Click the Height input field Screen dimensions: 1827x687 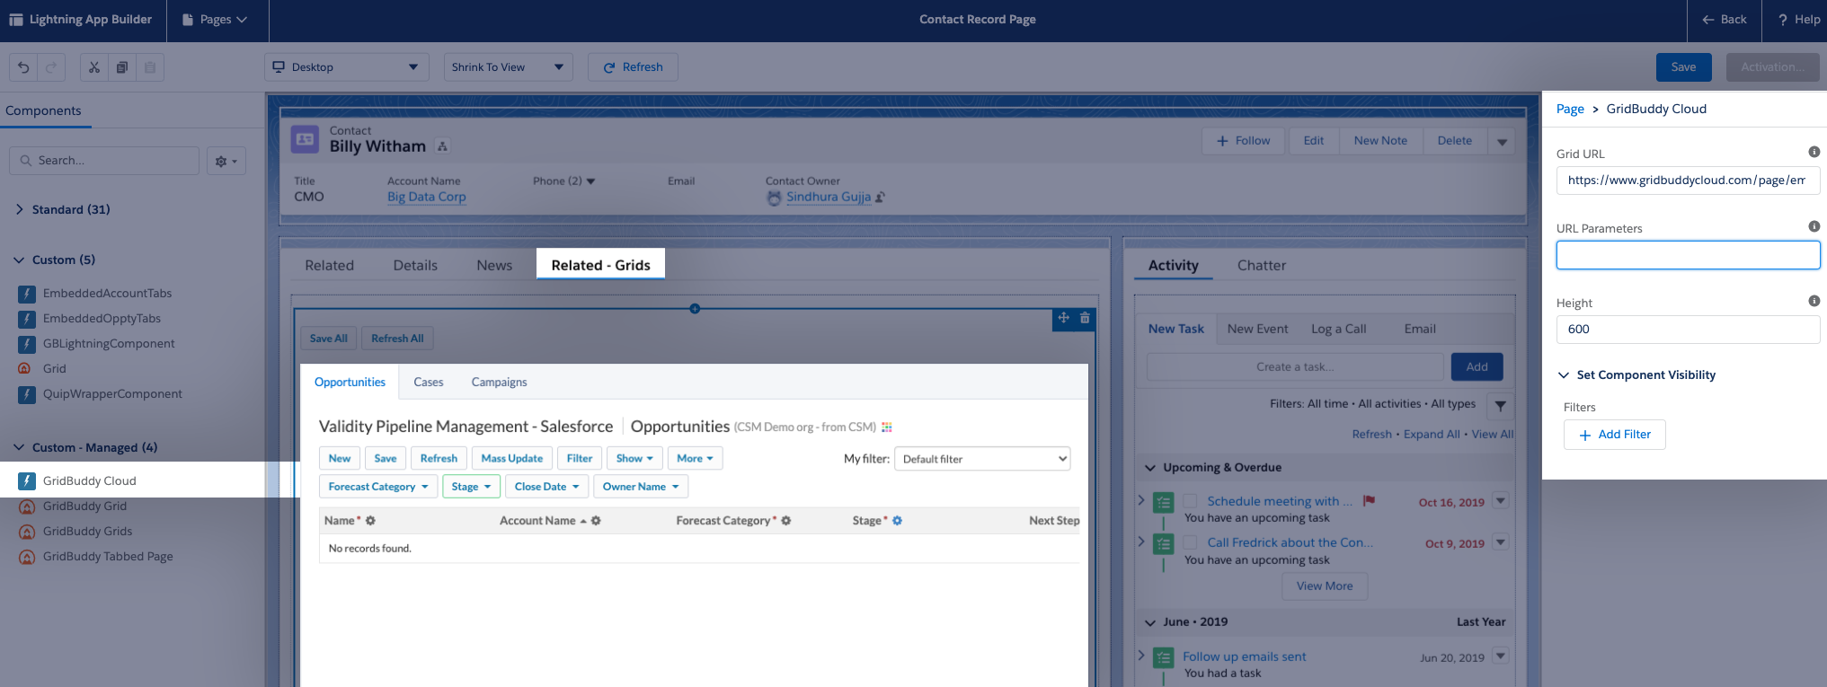[x=1688, y=330]
